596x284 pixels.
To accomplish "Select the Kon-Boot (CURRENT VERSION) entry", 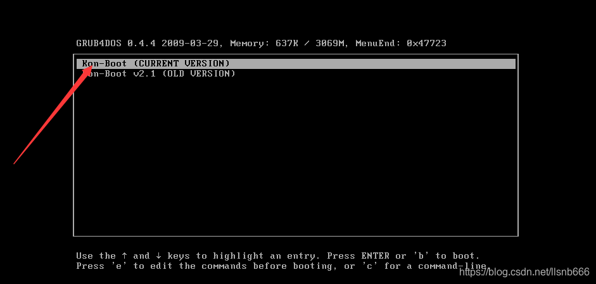I will pos(296,63).
